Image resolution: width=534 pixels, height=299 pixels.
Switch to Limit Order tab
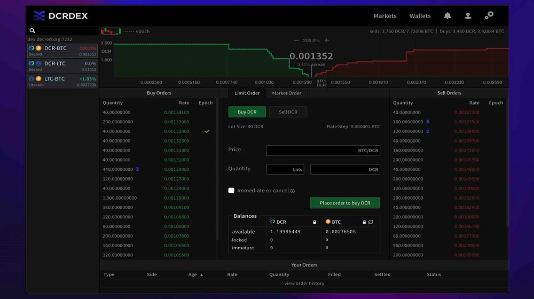point(247,93)
